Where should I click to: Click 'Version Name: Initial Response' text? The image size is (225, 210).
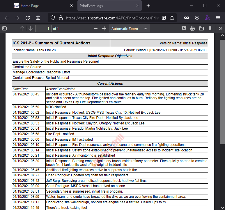coord(183,43)
